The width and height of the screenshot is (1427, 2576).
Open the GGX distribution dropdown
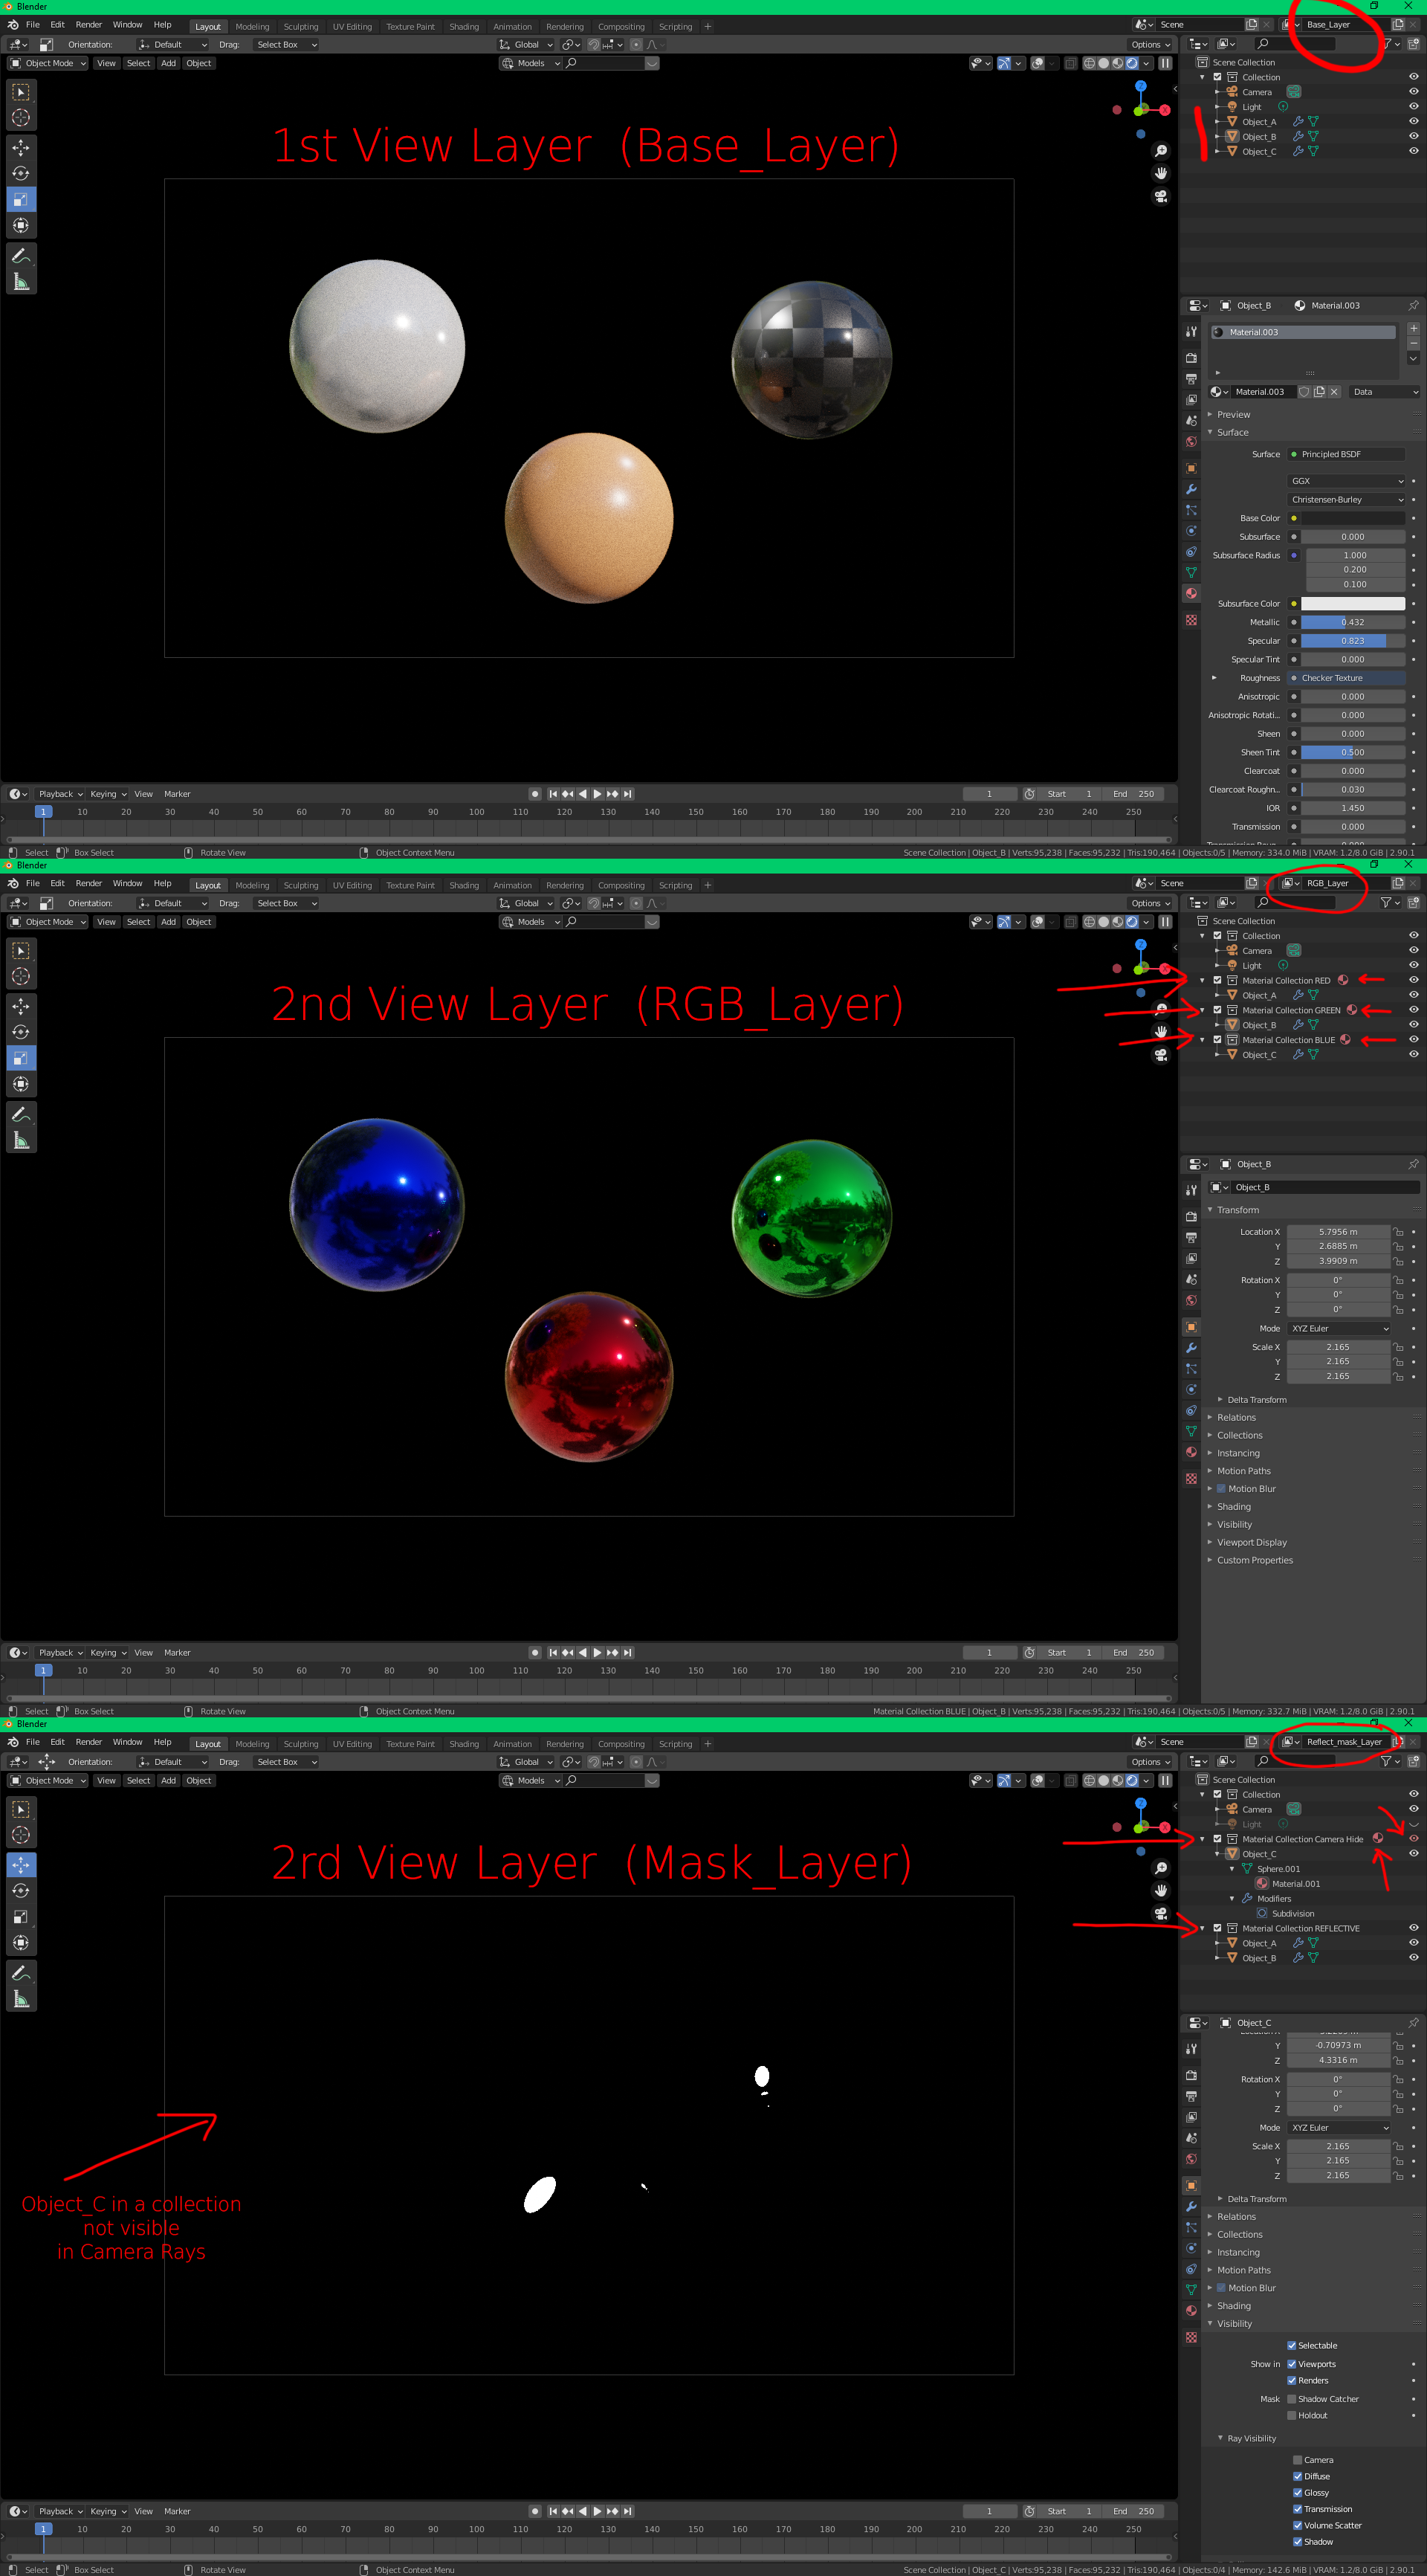coord(1347,481)
